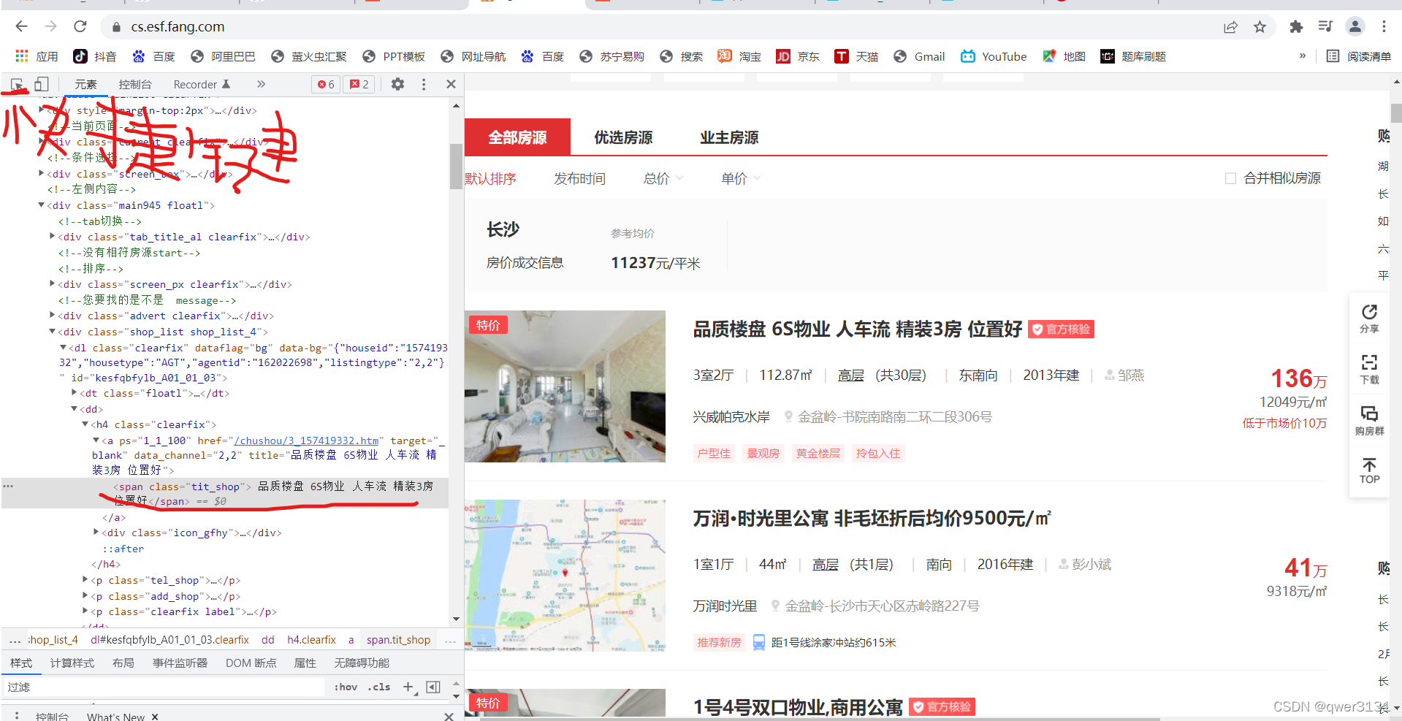Toggle computed styles sidebar icon
Image resolution: width=1402 pixels, height=721 pixels.
pos(433,687)
